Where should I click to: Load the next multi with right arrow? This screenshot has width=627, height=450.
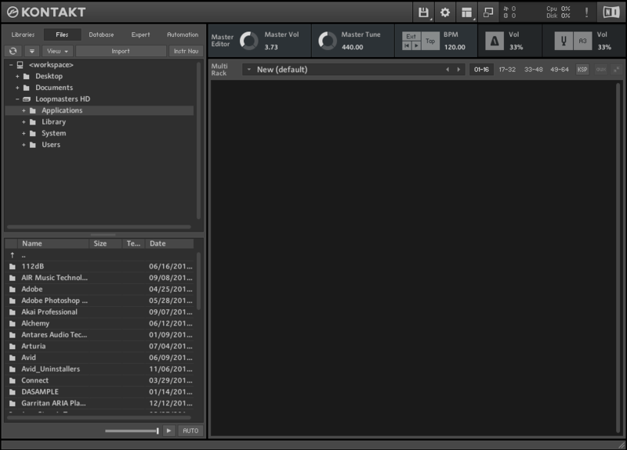tap(458, 70)
